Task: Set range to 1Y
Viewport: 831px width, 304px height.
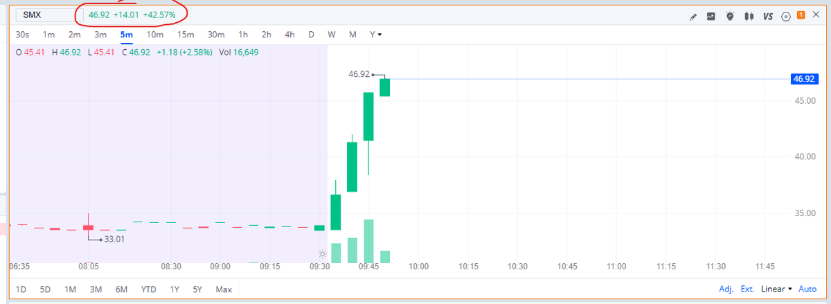Action: pos(175,289)
